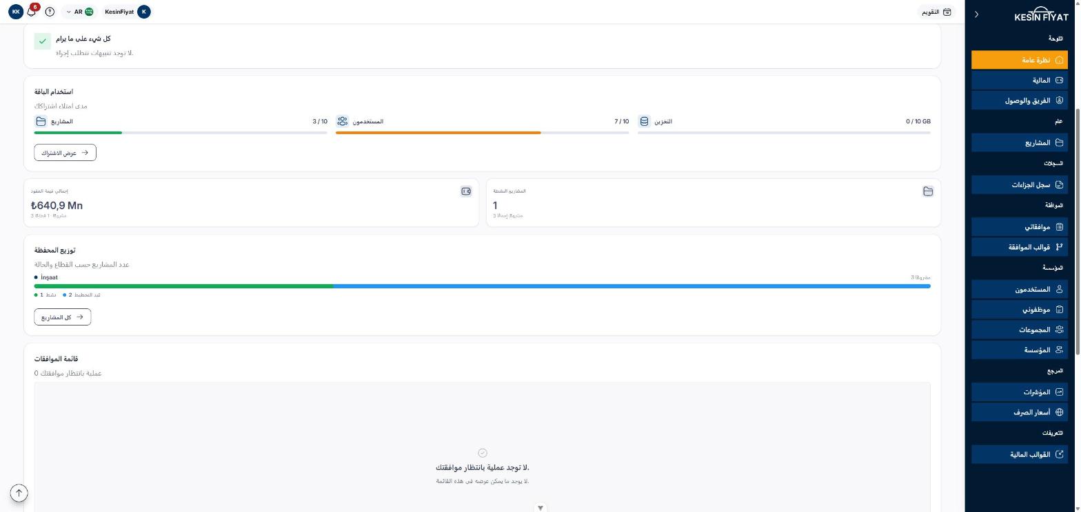Collapse the sidebar using the chevron arrow
The image size is (1081, 512).
(976, 14)
